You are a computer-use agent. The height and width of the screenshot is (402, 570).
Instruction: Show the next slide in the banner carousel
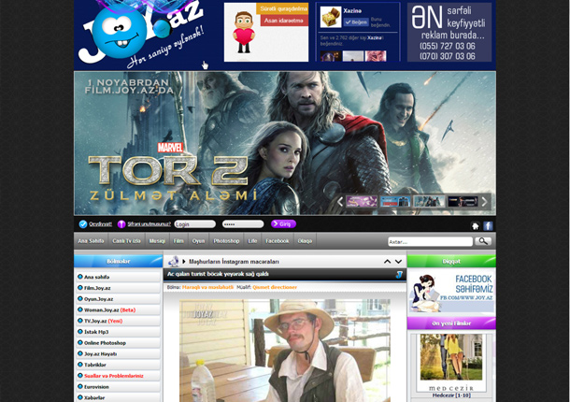tap(485, 201)
